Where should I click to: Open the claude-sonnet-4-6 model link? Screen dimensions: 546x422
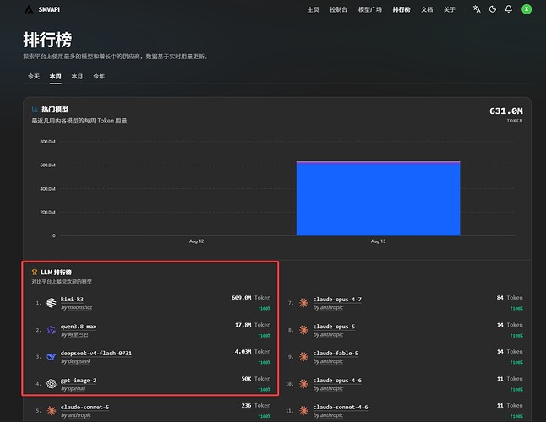pyautogui.click(x=341, y=407)
